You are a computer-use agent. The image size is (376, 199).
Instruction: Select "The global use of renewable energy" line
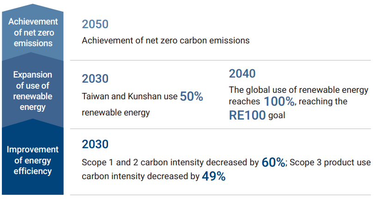point(298,90)
